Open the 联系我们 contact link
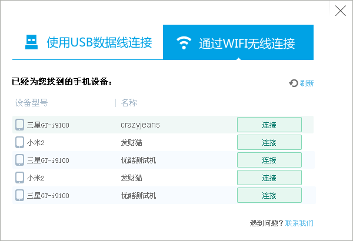 [299, 223]
